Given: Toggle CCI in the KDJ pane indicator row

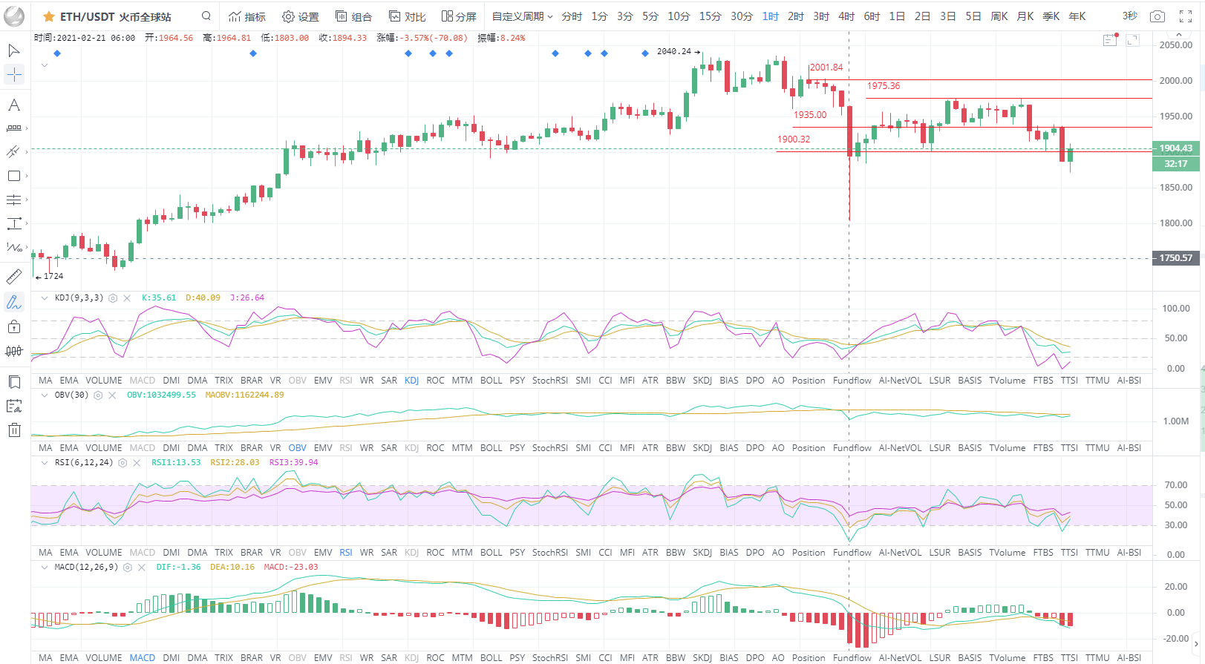Looking at the screenshot, I should pyautogui.click(x=606, y=381).
